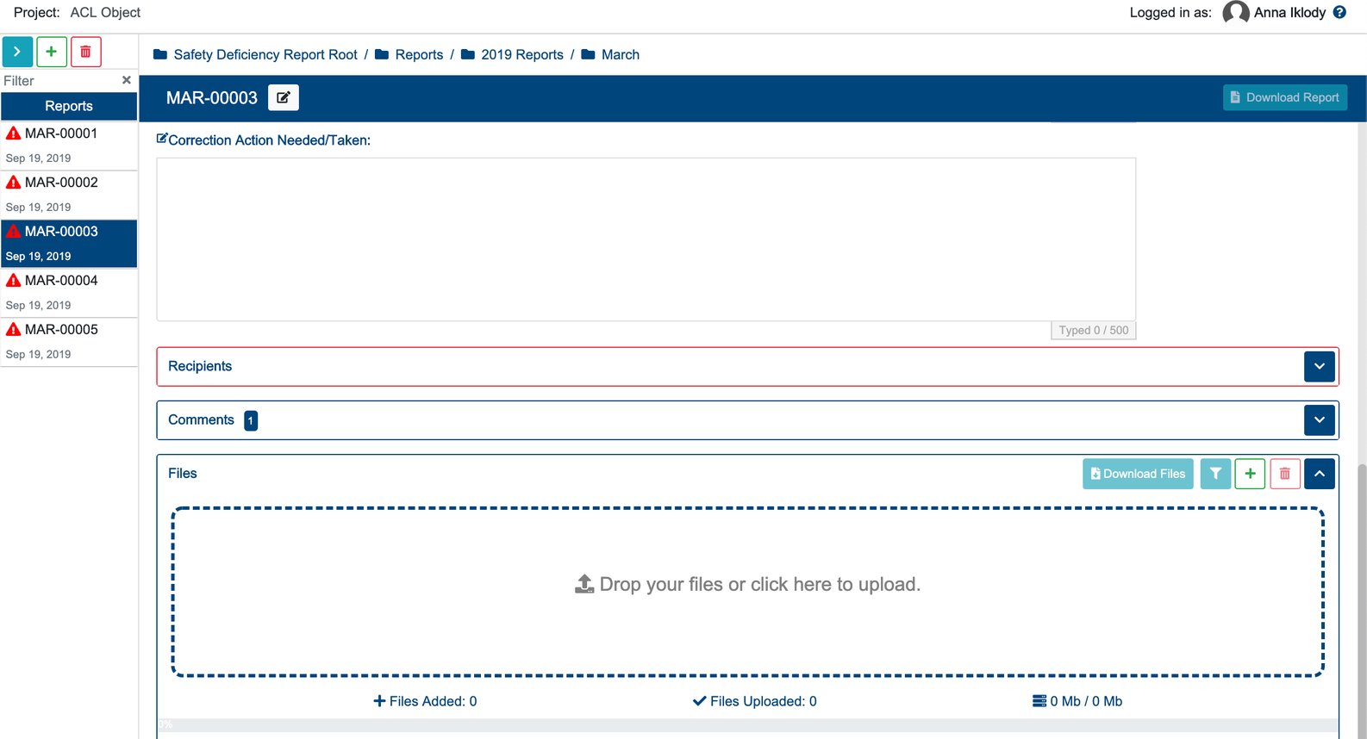Clear the Filter field with the X
1367x739 pixels.
127,80
